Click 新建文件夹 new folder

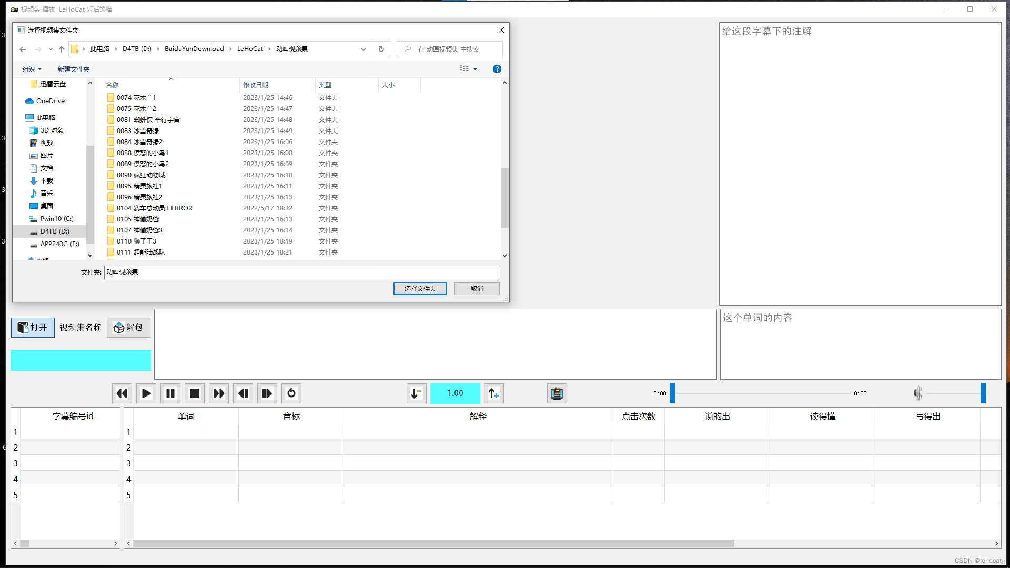coord(74,69)
